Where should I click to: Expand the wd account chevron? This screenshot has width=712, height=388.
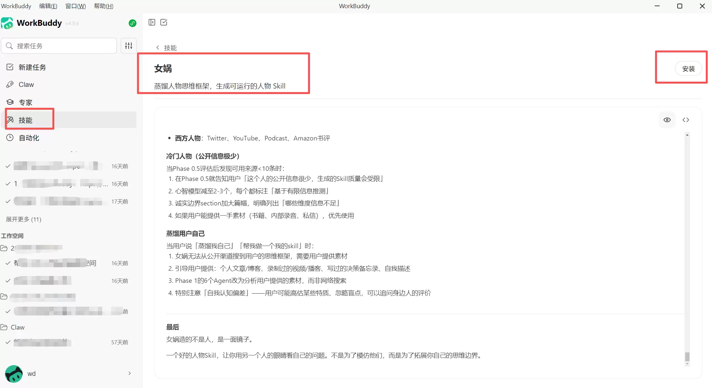click(x=130, y=373)
